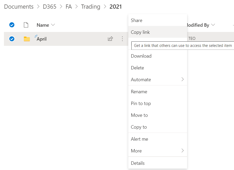Open the April folder name link
This screenshot has height=170, width=234.
coord(42,39)
